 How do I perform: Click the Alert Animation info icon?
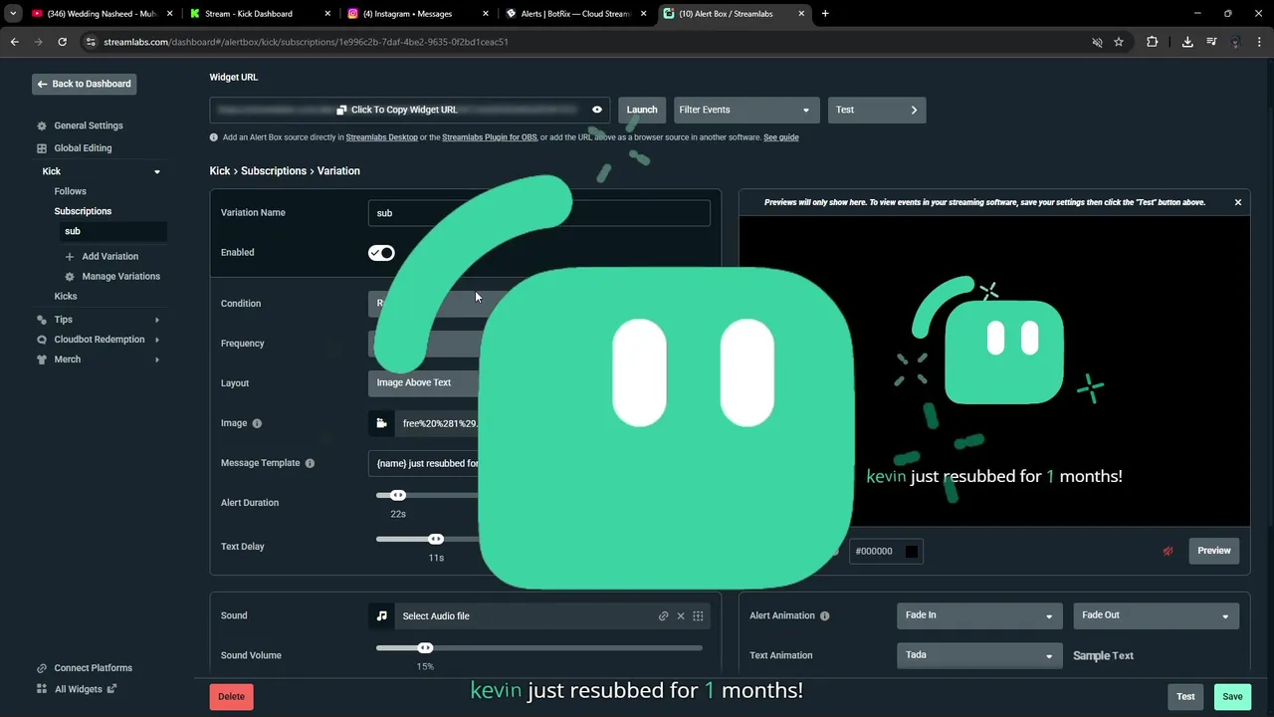click(x=824, y=615)
